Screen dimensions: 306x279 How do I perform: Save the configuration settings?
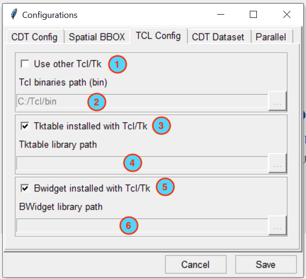point(265,264)
